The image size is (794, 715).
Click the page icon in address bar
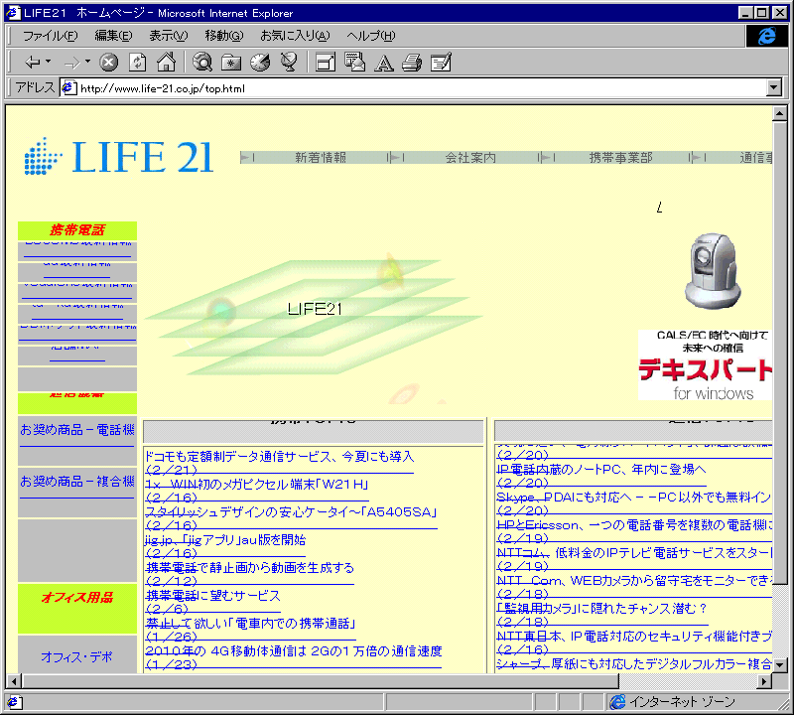(68, 88)
